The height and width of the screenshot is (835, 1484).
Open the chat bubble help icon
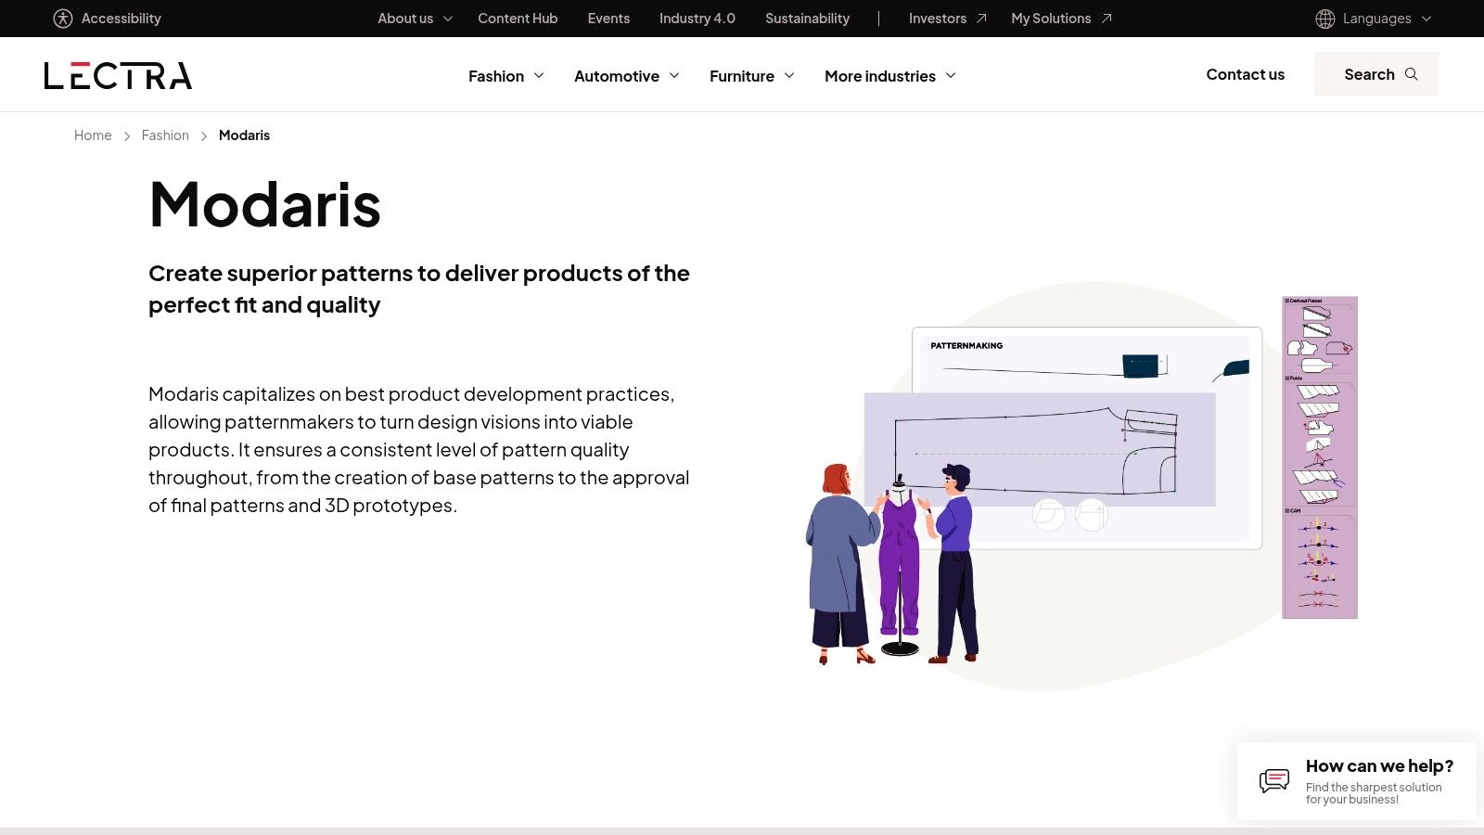click(x=1274, y=780)
